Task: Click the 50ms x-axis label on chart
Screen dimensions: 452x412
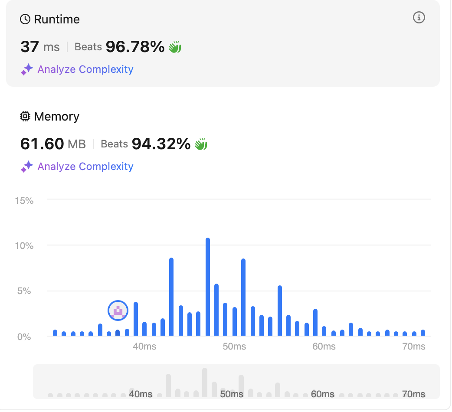Action: 234,347
